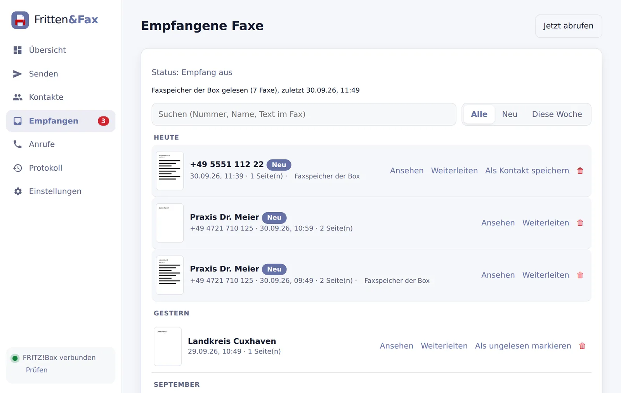The image size is (621, 393).
Task: Click the Neu badge beside +49 5551 112 22
Action: coord(279,165)
